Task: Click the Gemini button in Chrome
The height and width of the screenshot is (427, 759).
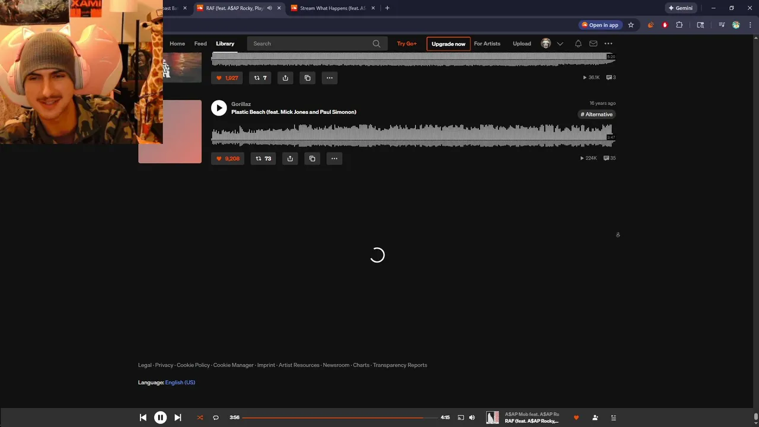Action: click(x=680, y=8)
